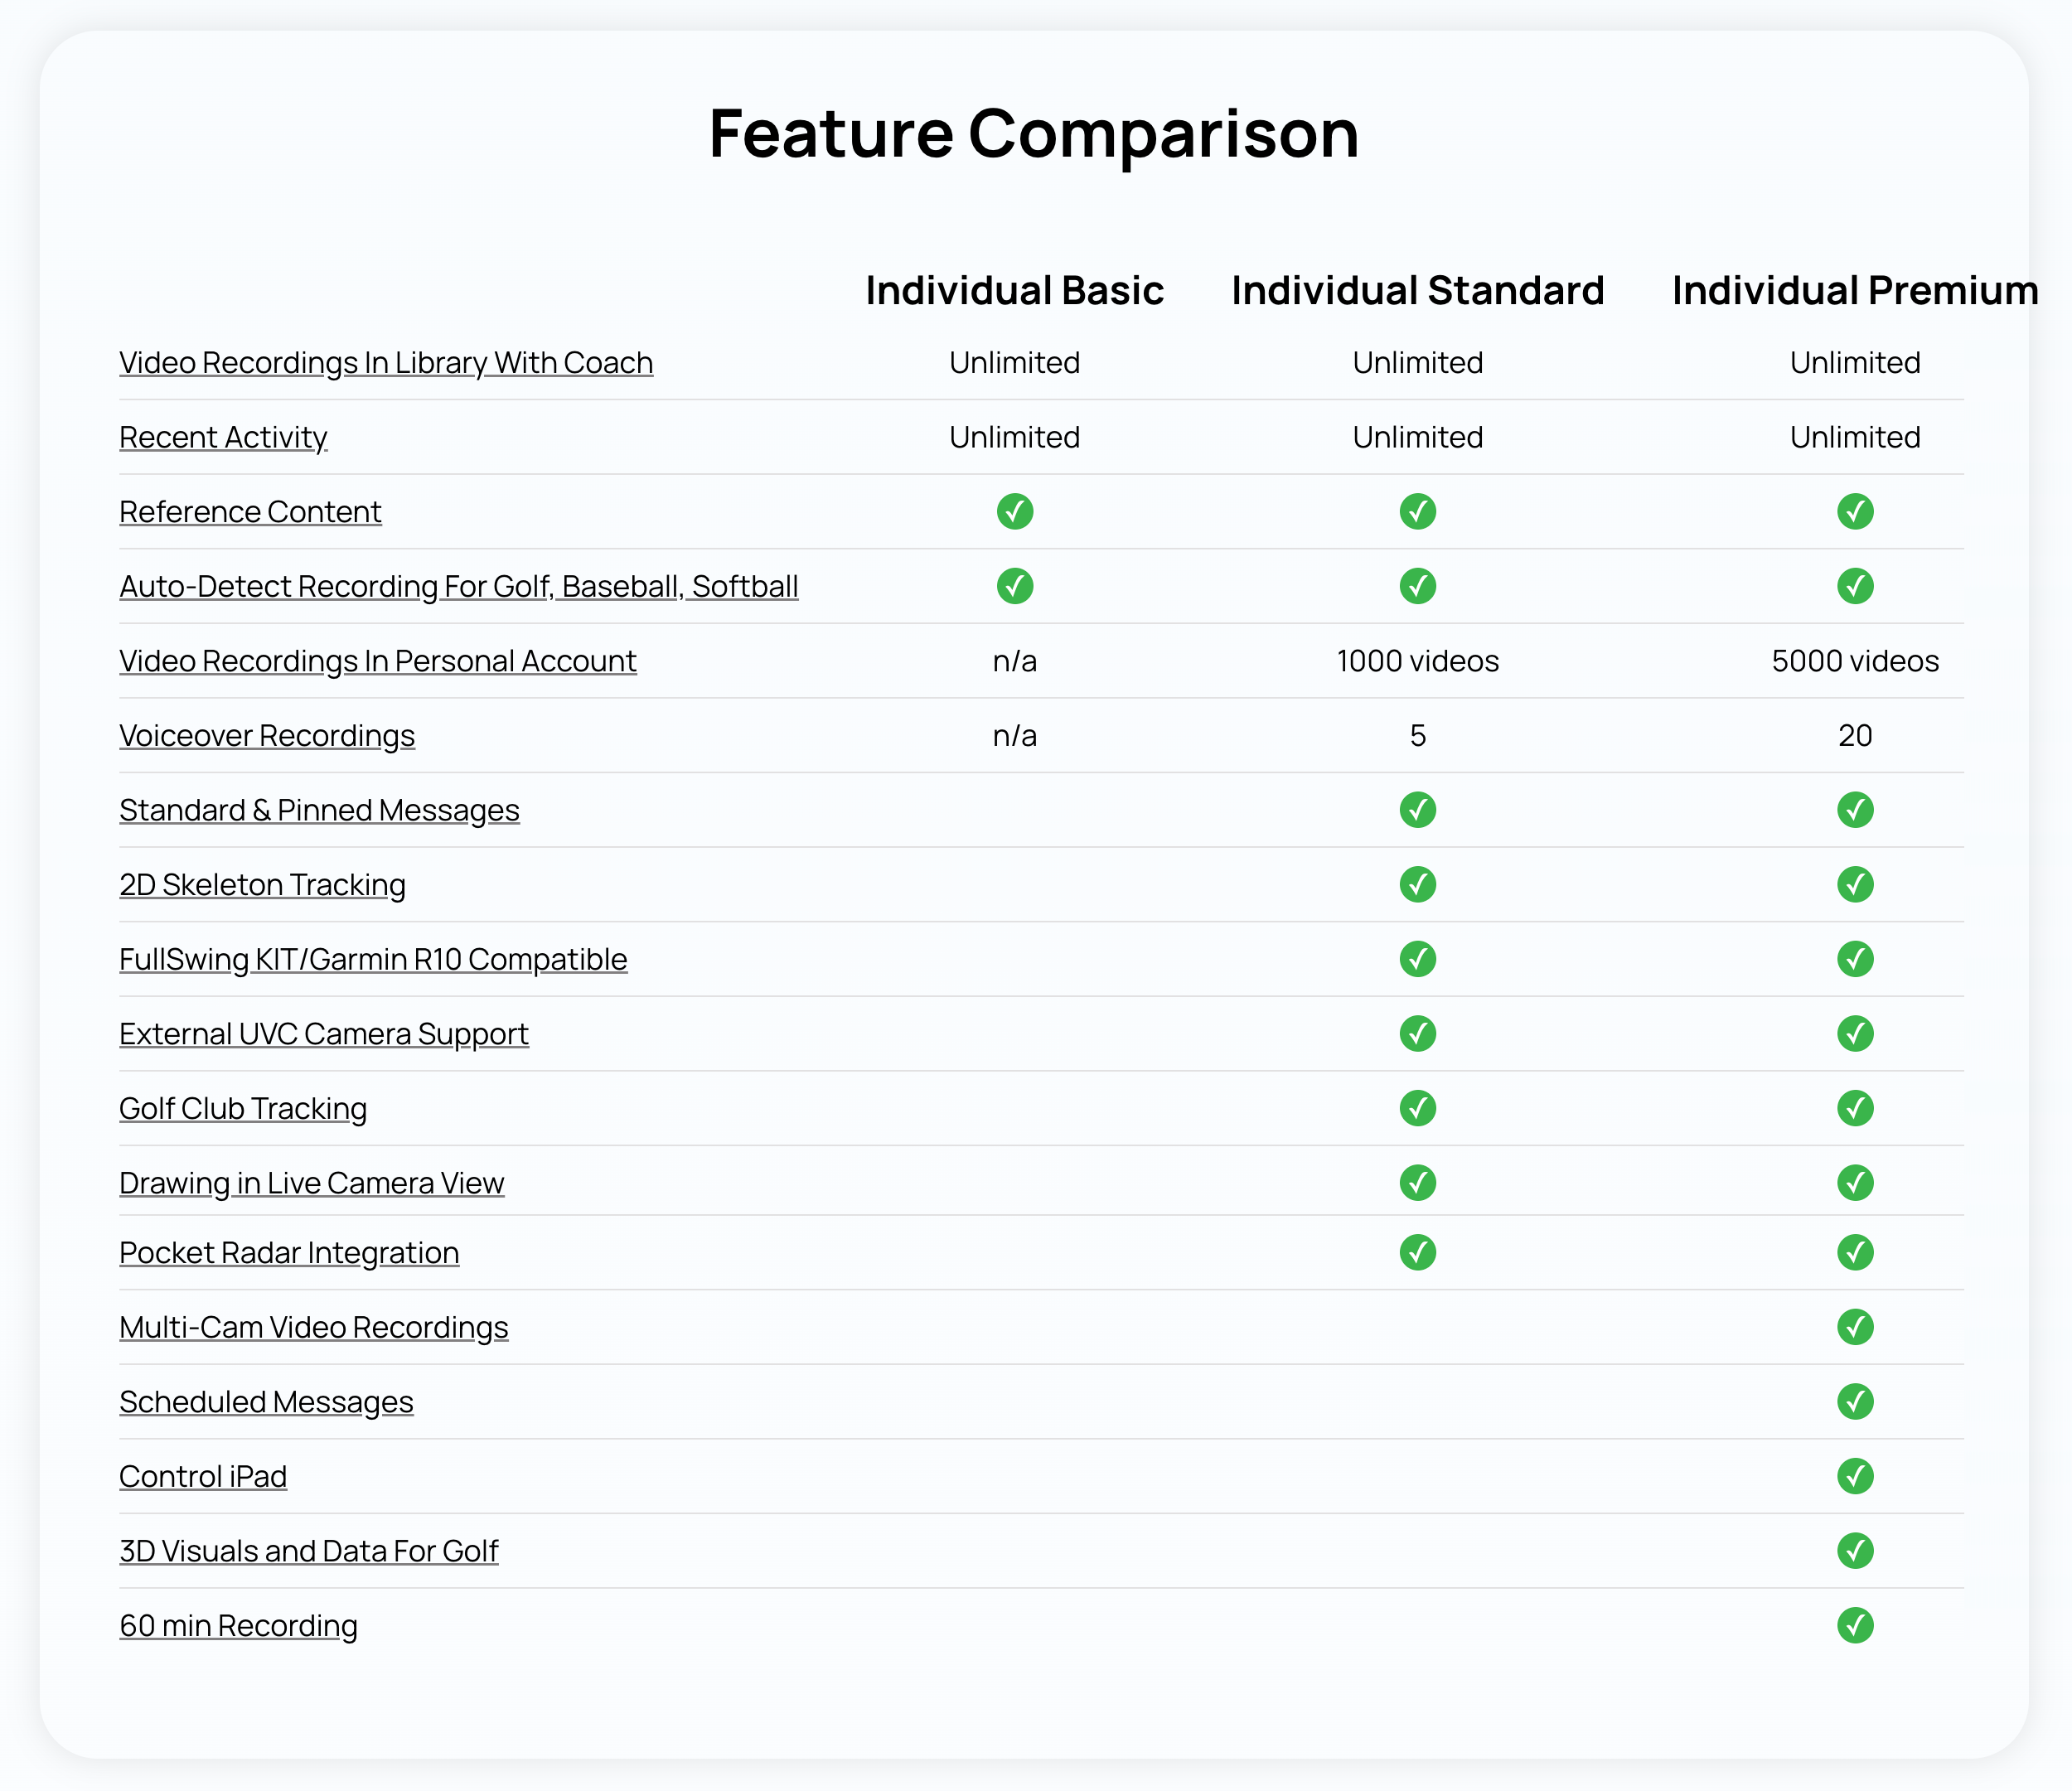Open the Recent Activity link

coord(223,437)
